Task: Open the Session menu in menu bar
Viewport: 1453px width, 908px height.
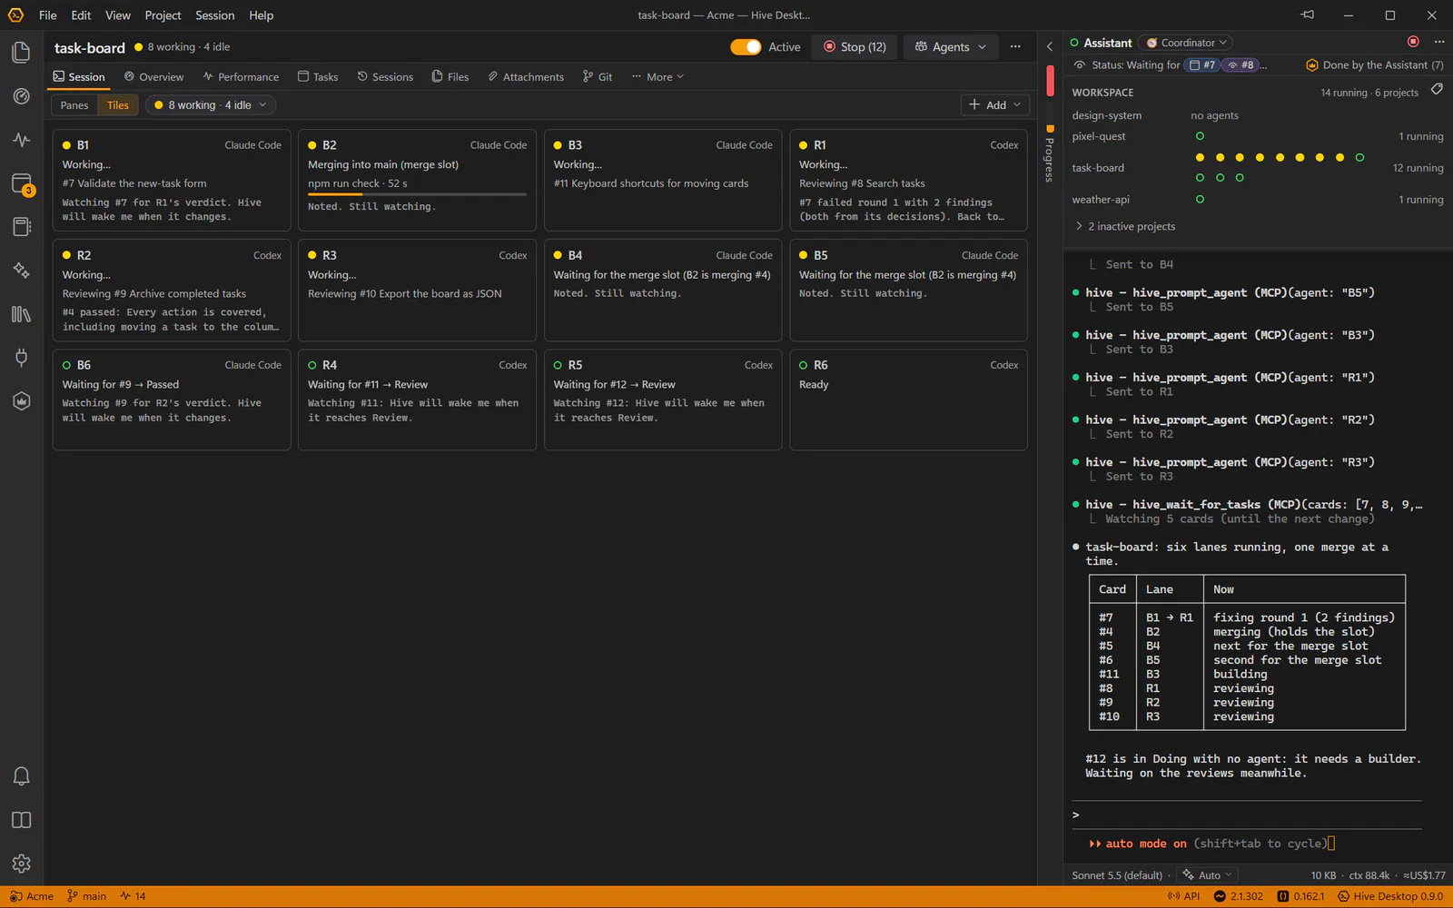Action: (214, 15)
